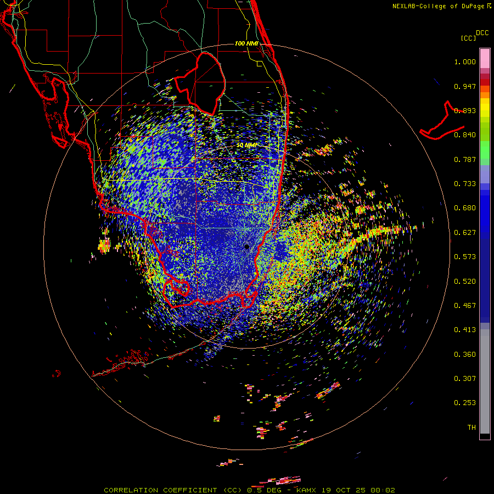Select the 0.413 scale value

(465, 330)
